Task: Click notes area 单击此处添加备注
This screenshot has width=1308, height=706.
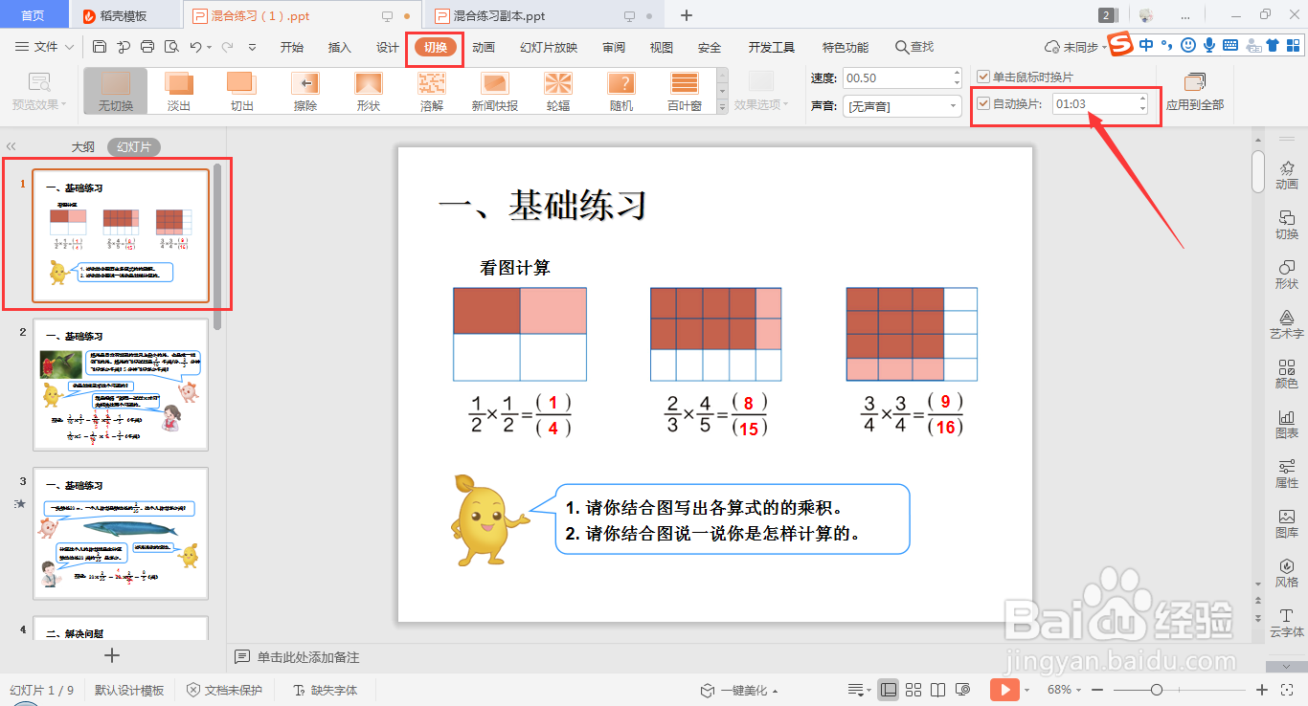Action: pyautogui.click(x=308, y=657)
